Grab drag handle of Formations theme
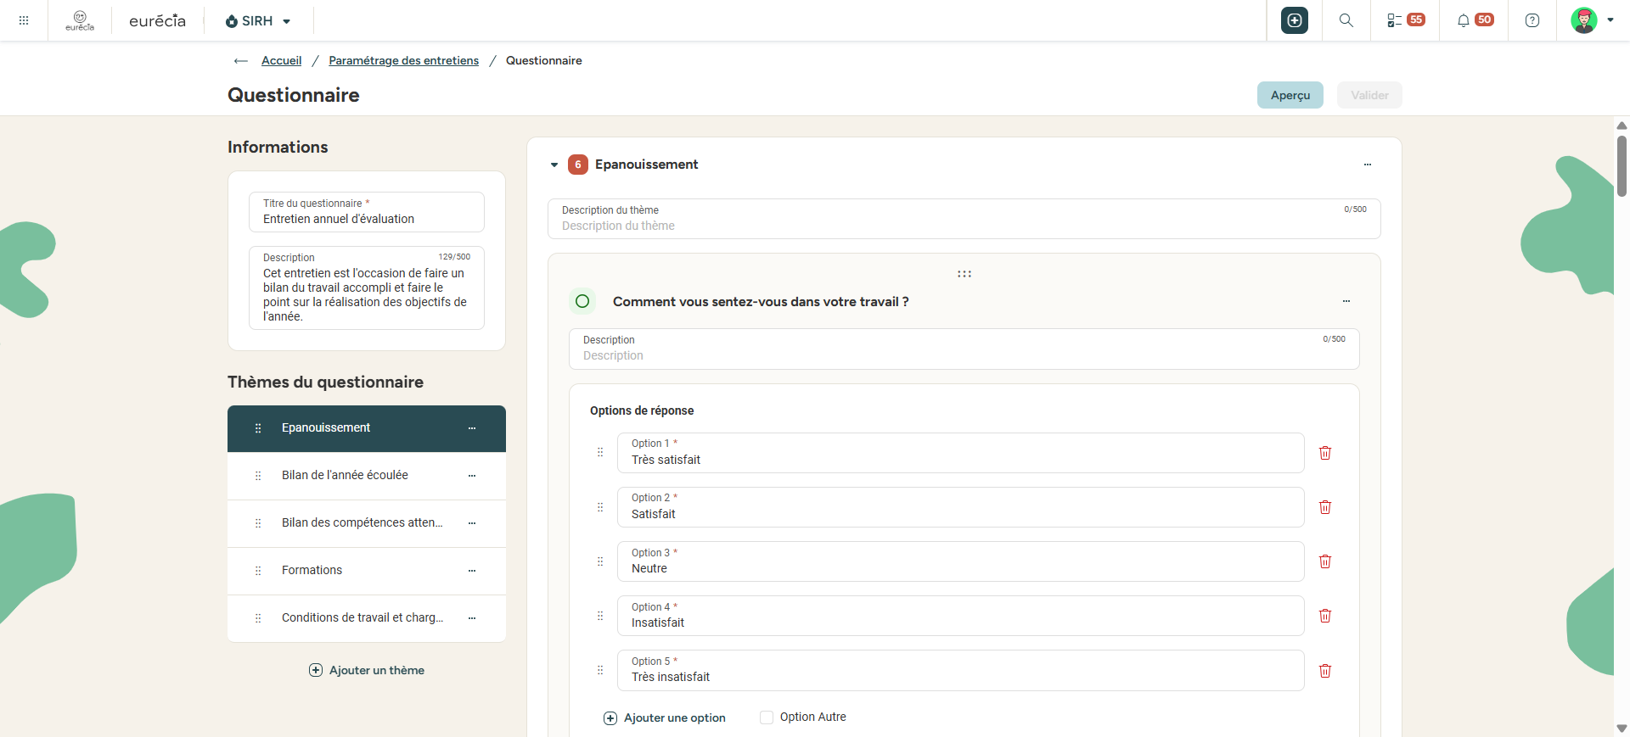 click(258, 571)
